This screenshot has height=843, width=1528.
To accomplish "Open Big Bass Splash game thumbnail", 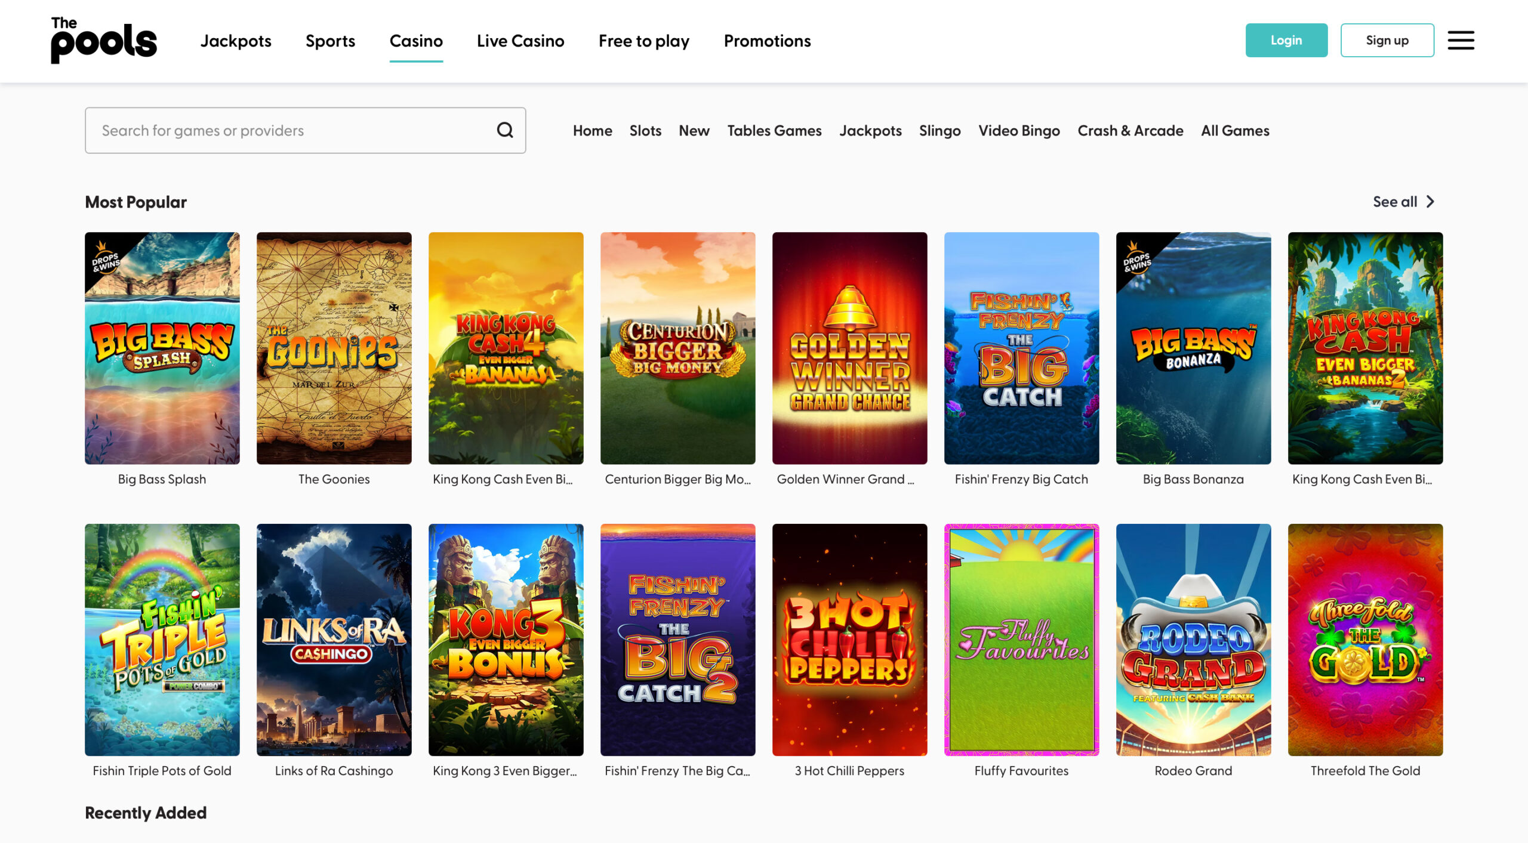I will point(162,348).
